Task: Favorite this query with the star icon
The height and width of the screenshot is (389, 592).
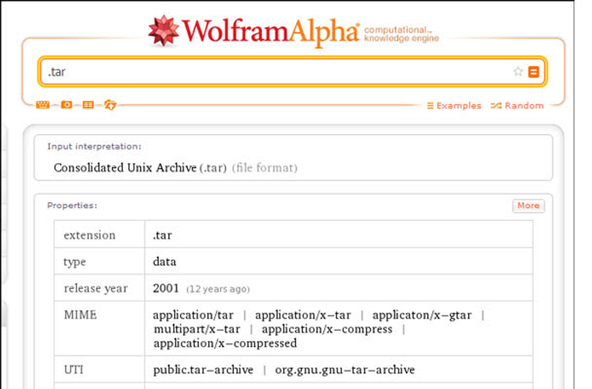Action: [x=518, y=72]
